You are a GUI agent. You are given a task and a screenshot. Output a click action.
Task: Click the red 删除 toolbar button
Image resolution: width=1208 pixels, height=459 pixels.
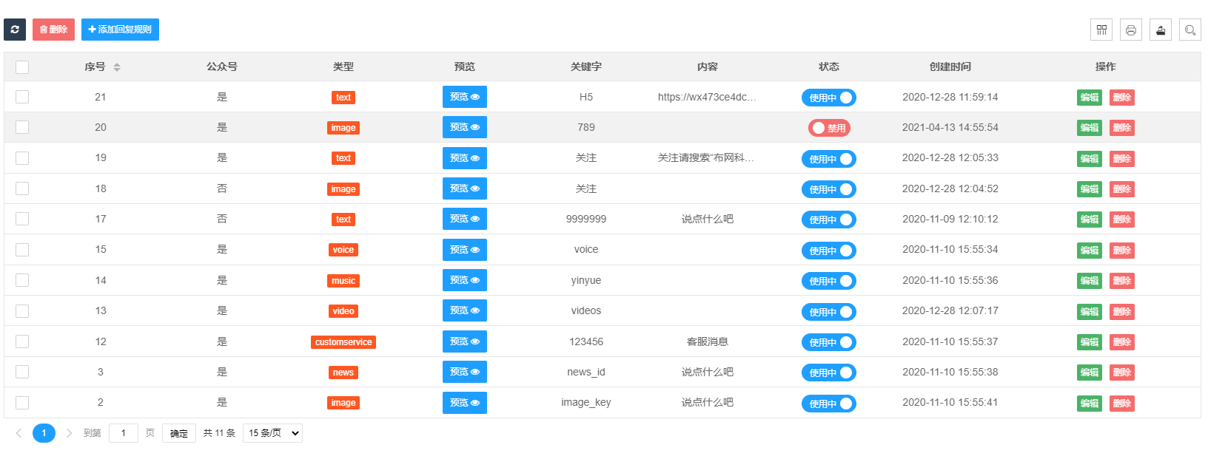point(53,30)
